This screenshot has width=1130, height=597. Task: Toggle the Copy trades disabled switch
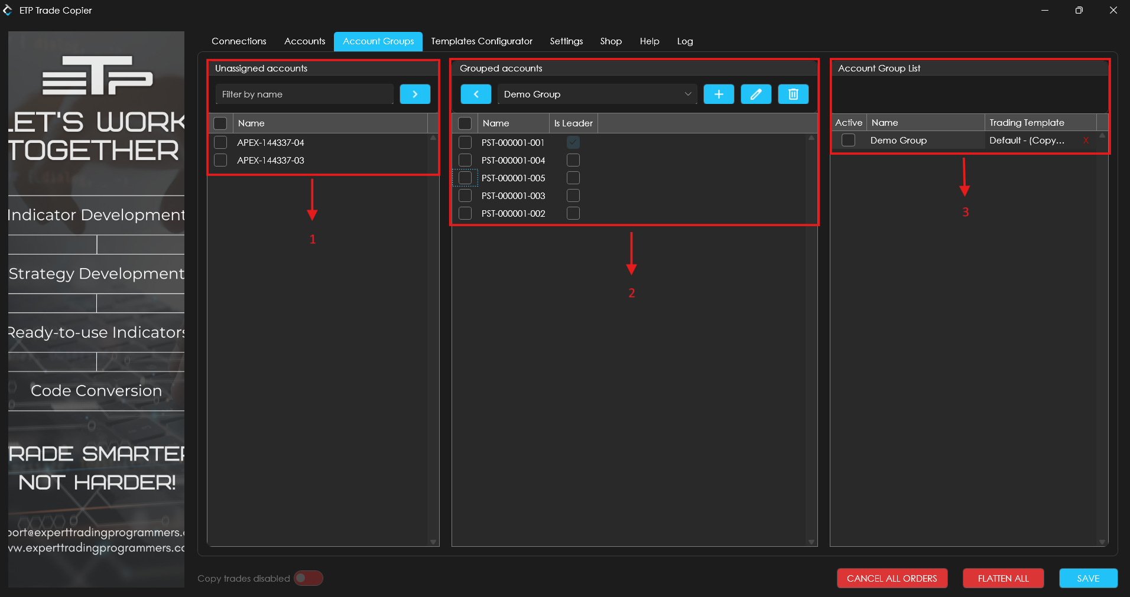coord(308,578)
